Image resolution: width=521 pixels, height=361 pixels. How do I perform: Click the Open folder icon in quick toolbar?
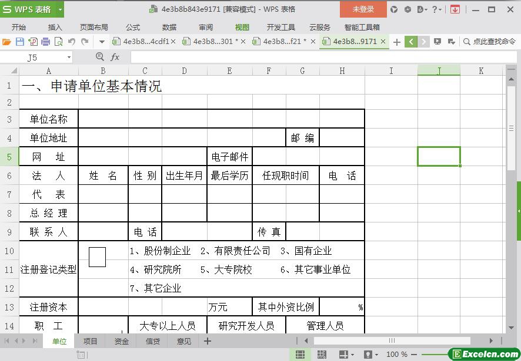coord(6,42)
